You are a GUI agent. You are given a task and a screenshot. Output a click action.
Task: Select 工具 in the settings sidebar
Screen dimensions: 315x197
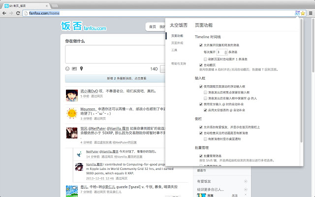[174, 50]
